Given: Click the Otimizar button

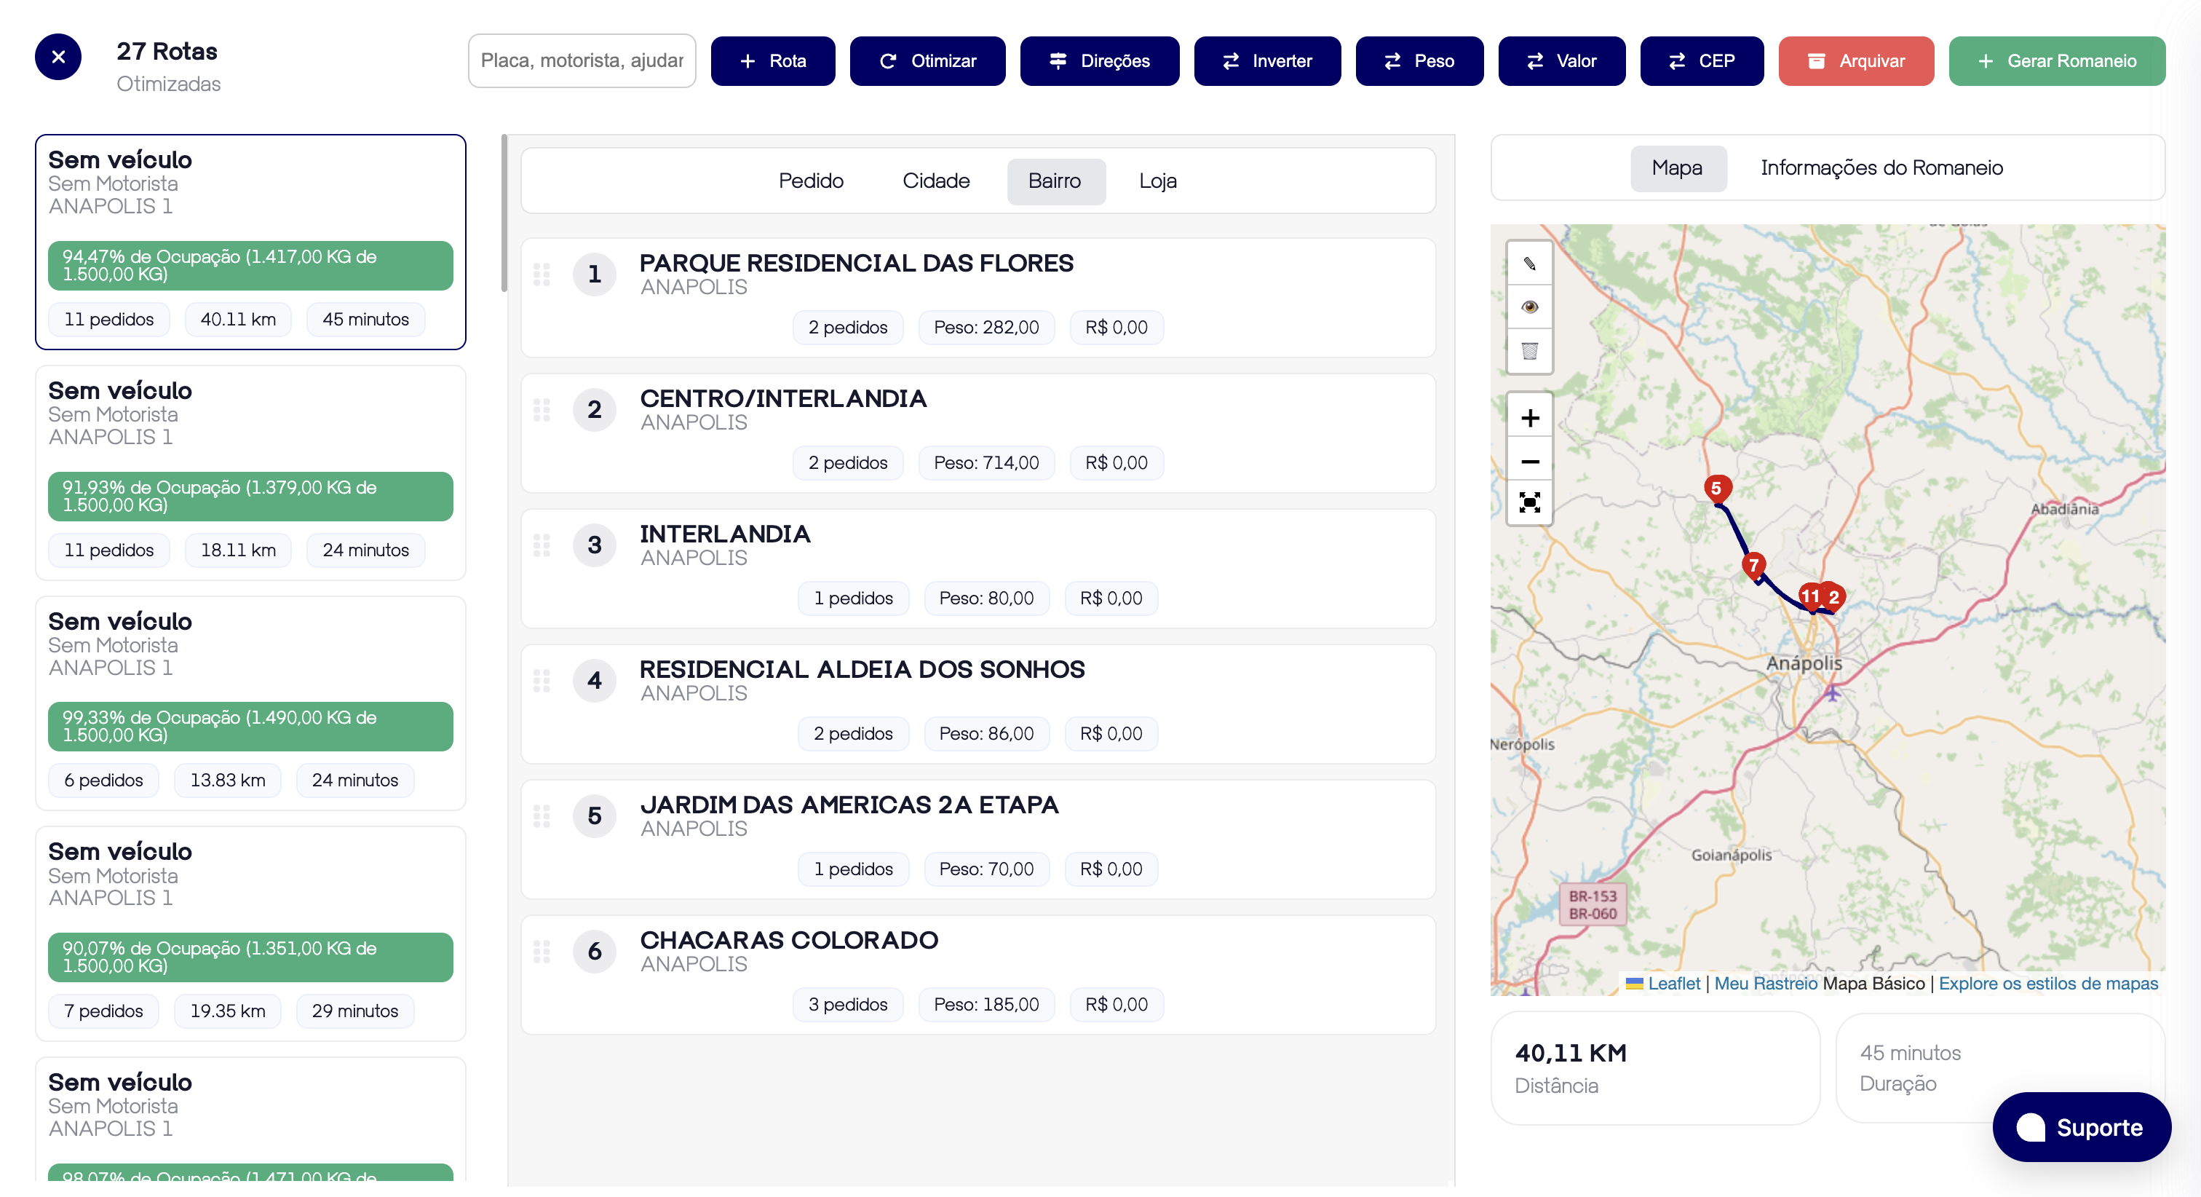Looking at the screenshot, I should pyautogui.click(x=927, y=60).
